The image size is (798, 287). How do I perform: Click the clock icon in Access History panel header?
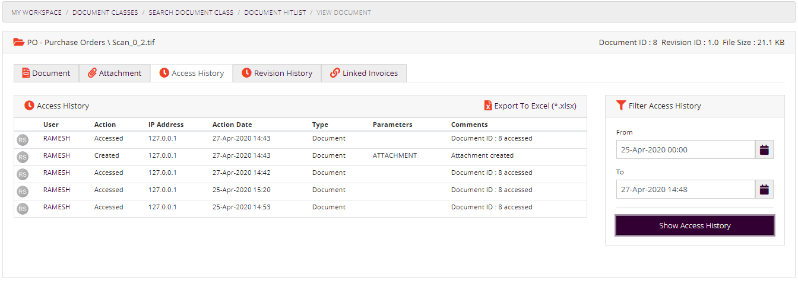29,106
